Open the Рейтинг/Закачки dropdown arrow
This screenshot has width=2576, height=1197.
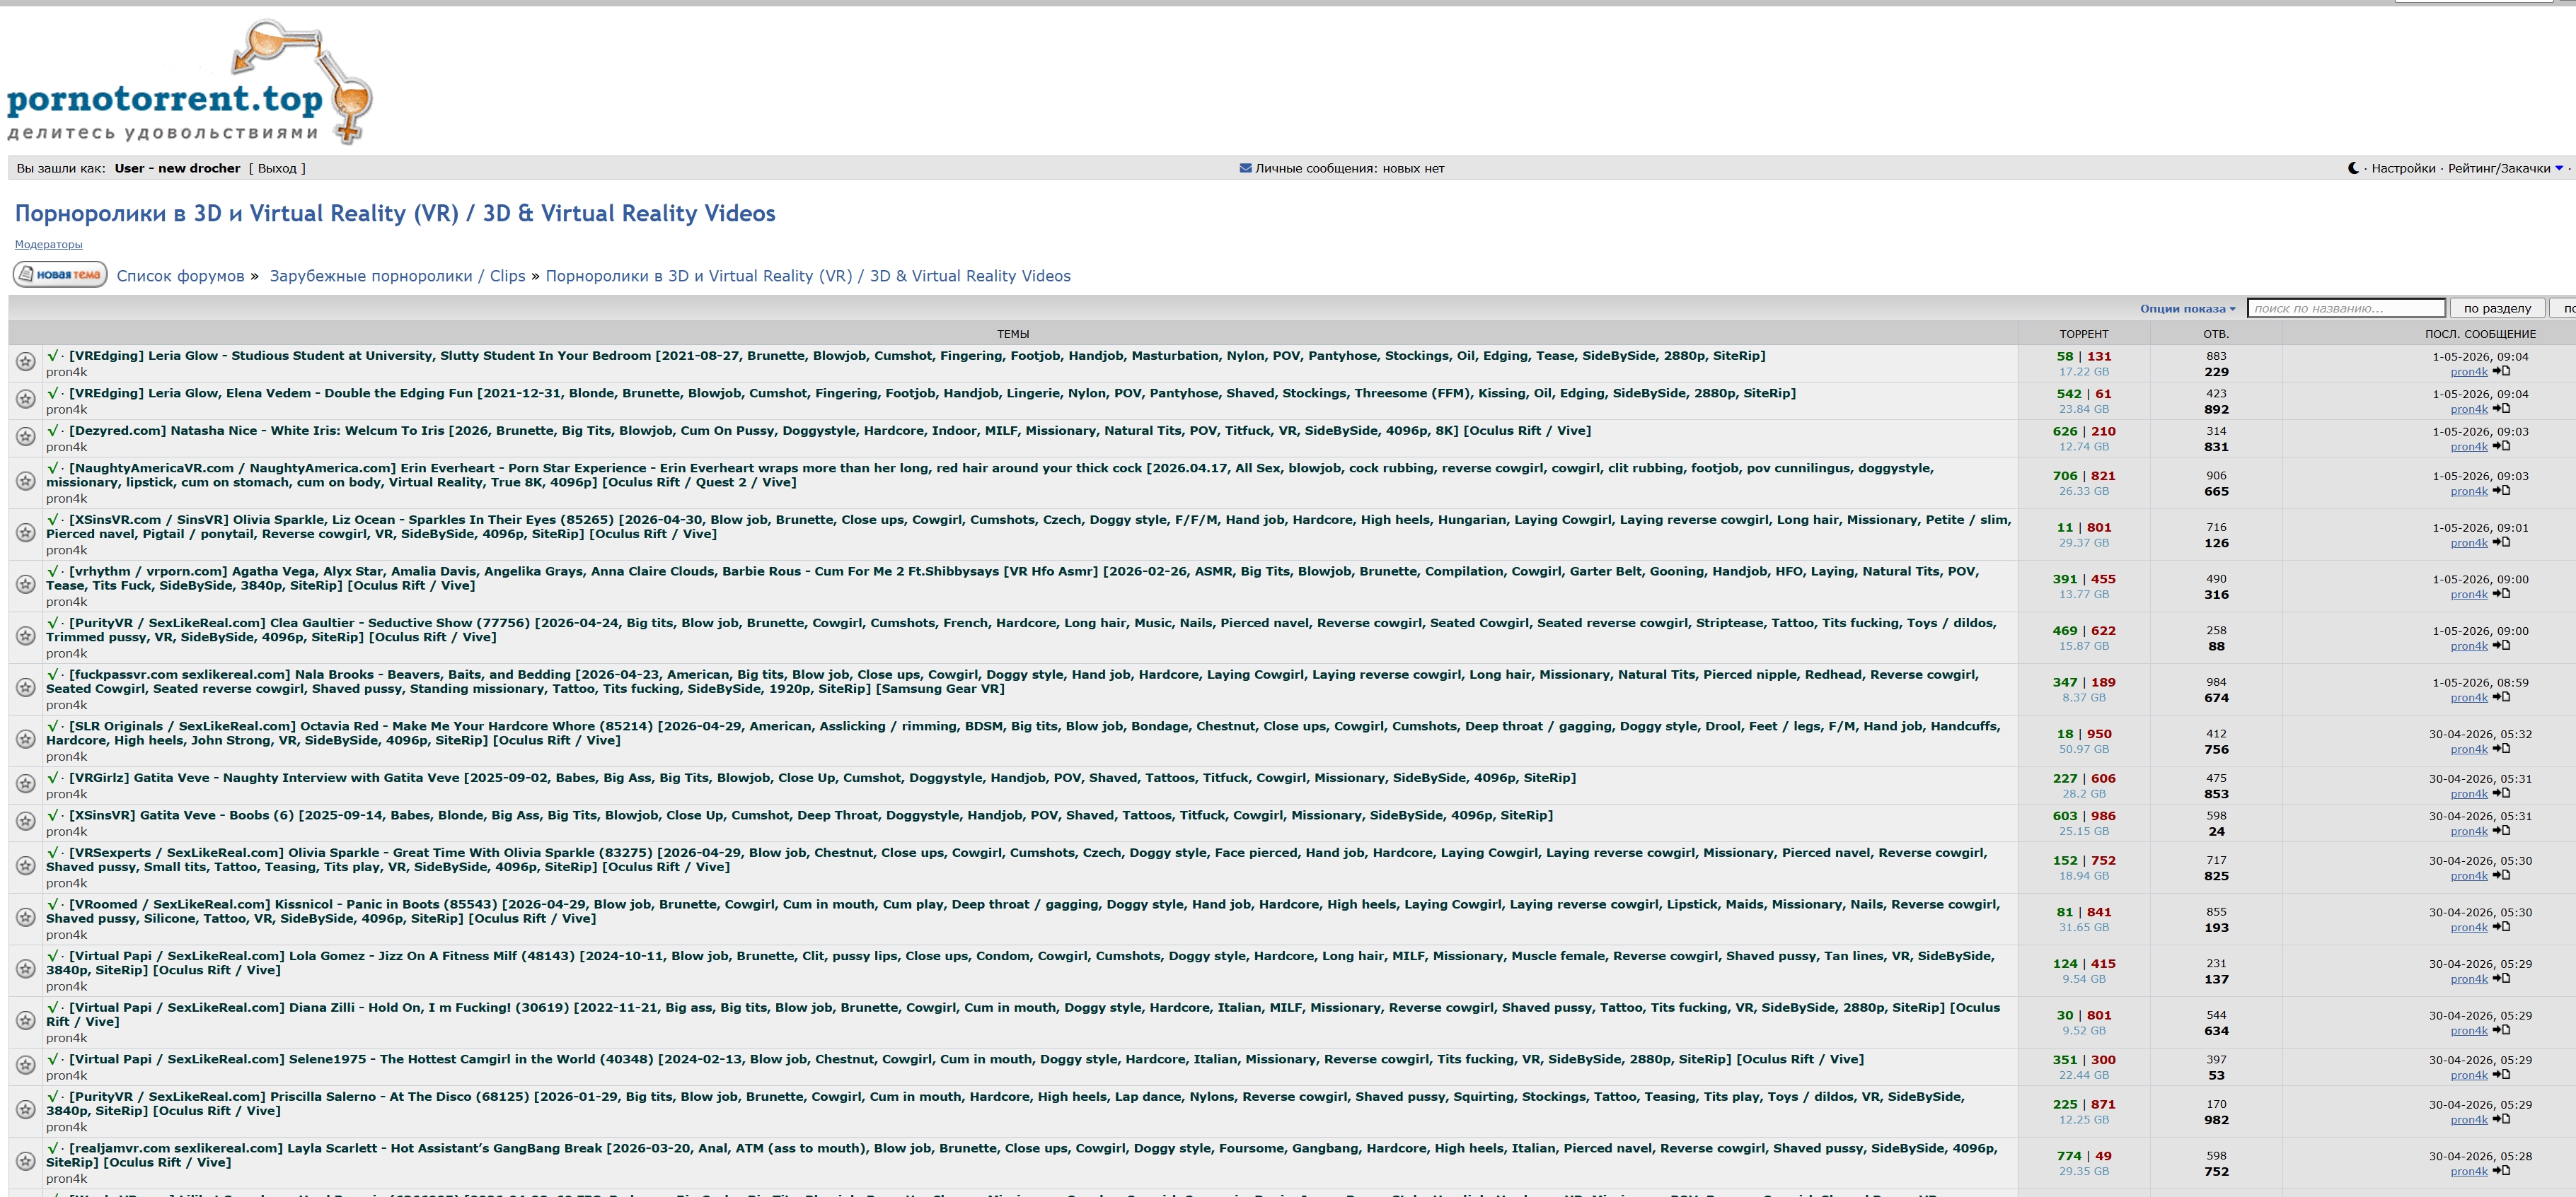click(2559, 168)
